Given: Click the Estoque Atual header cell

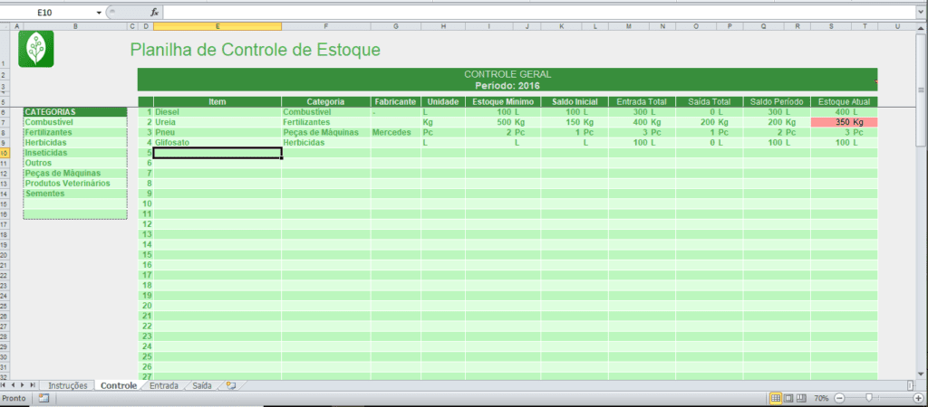Looking at the screenshot, I should pos(844,101).
